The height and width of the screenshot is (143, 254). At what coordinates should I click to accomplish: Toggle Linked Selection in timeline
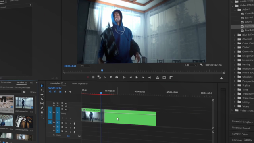60,92
